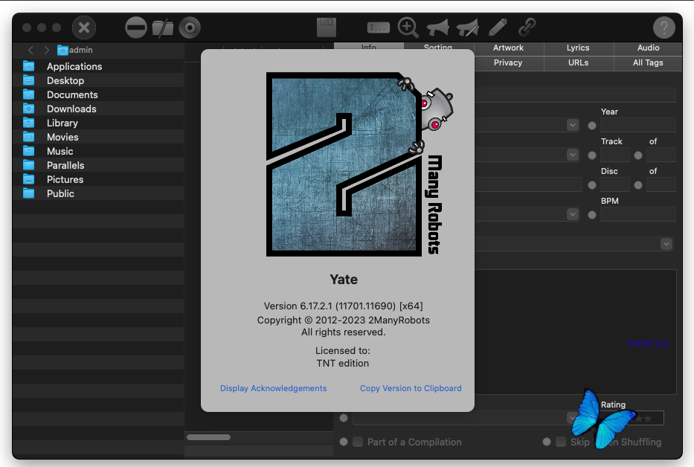694x467 pixels.
Task: Click indicator left of Part of a Compilation
Action: 344,442
